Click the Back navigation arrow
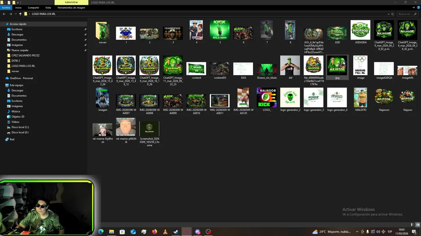This screenshot has width=421, height=236. click(4, 14)
